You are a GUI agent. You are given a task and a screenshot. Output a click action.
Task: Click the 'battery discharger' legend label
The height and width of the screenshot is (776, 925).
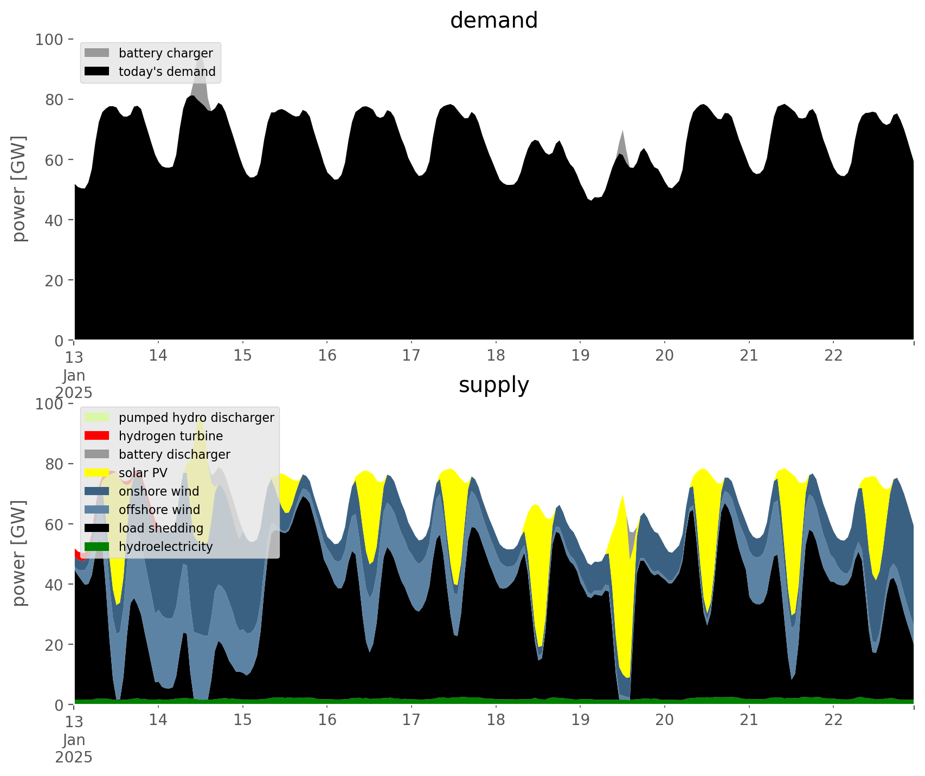[x=175, y=454]
